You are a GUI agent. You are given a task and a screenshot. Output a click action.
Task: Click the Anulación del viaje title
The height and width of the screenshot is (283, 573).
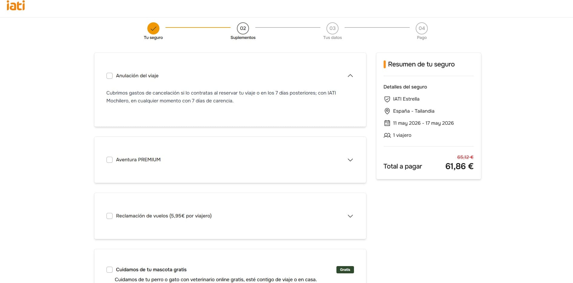coord(137,76)
